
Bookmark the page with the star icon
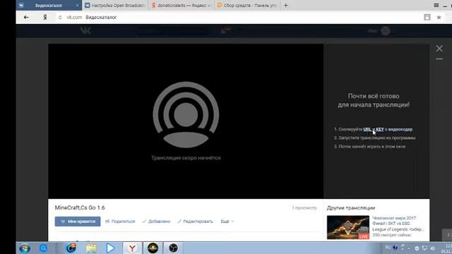tap(439, 17)
